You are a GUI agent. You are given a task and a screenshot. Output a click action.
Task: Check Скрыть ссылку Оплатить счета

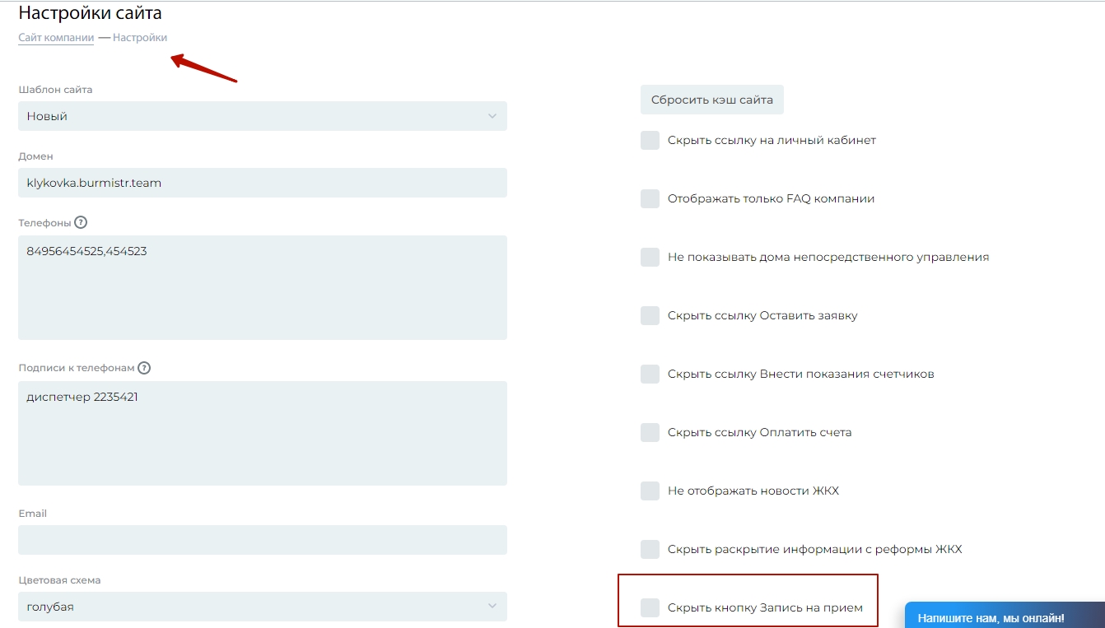tap(650, 432)
